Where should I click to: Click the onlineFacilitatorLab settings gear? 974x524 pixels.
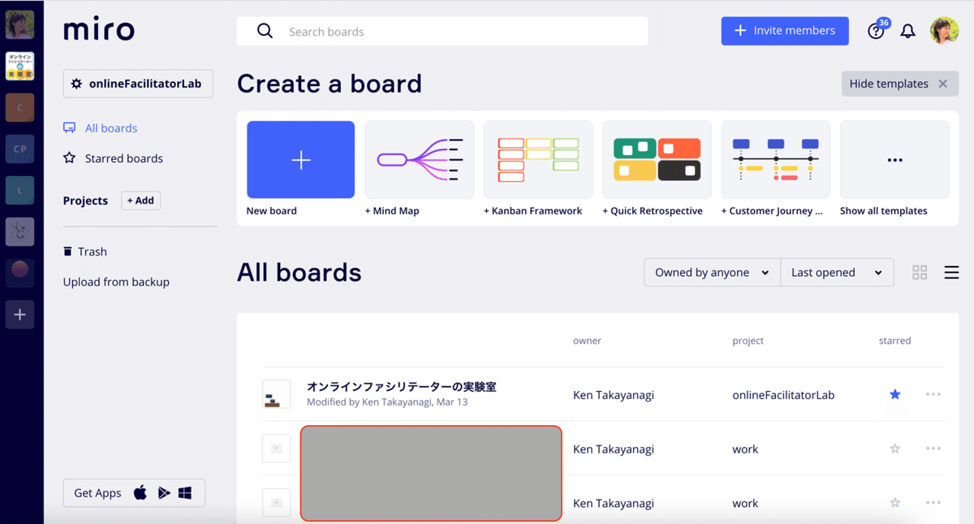[76, 84]
